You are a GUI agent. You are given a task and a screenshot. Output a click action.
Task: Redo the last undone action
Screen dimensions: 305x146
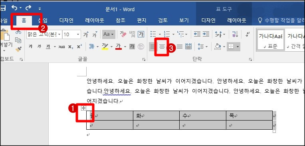point(28,8)
